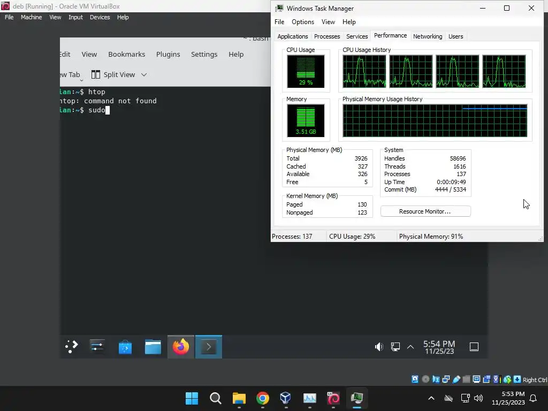Open the Windows Start menu
548x411 pixels.
pos(192,398)
